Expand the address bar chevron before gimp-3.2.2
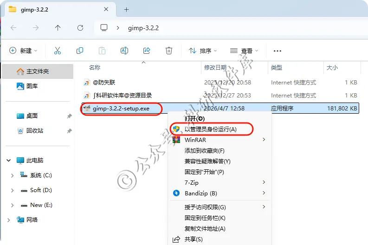Viewport: 368px width, 245px height. tap(118, 28)
